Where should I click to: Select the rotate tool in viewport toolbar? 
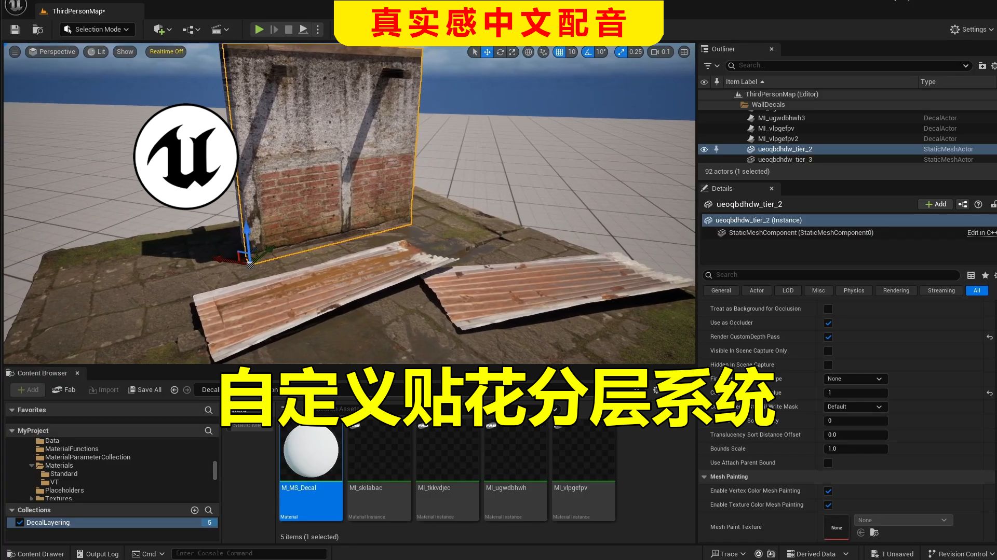(x=500, y=52)
